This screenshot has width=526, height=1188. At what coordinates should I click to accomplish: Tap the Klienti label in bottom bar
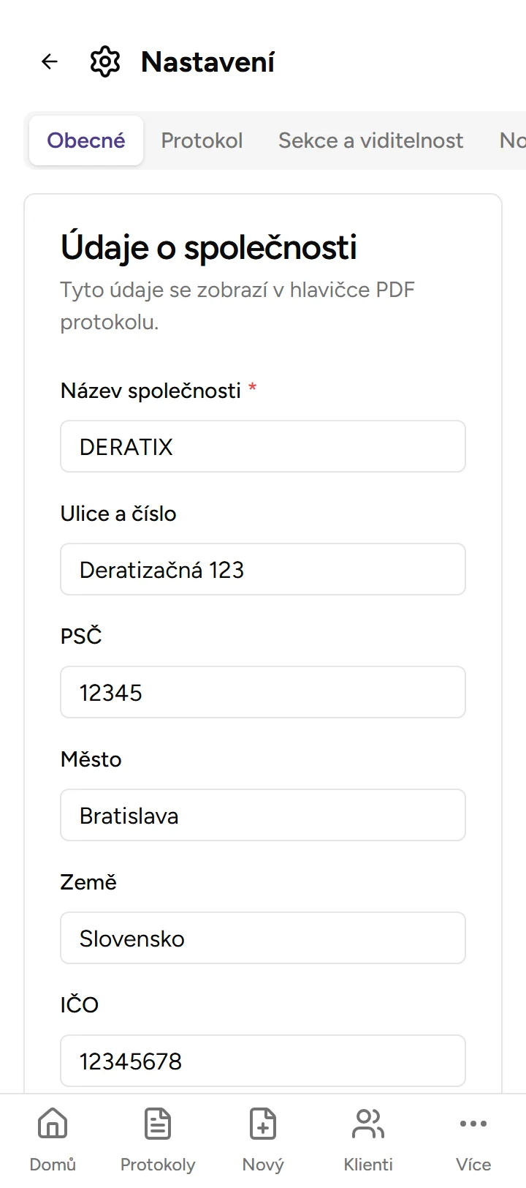(x=367, y=1163)
